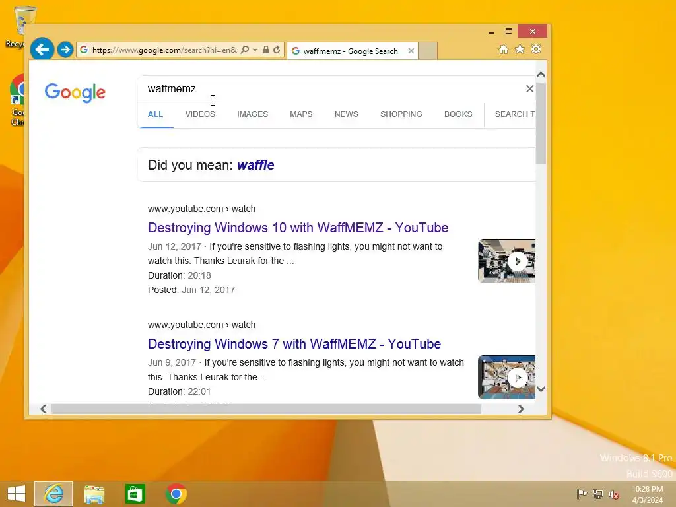
Task: Minimize the Internet Explorer window
Action: [x=490, y=32]
